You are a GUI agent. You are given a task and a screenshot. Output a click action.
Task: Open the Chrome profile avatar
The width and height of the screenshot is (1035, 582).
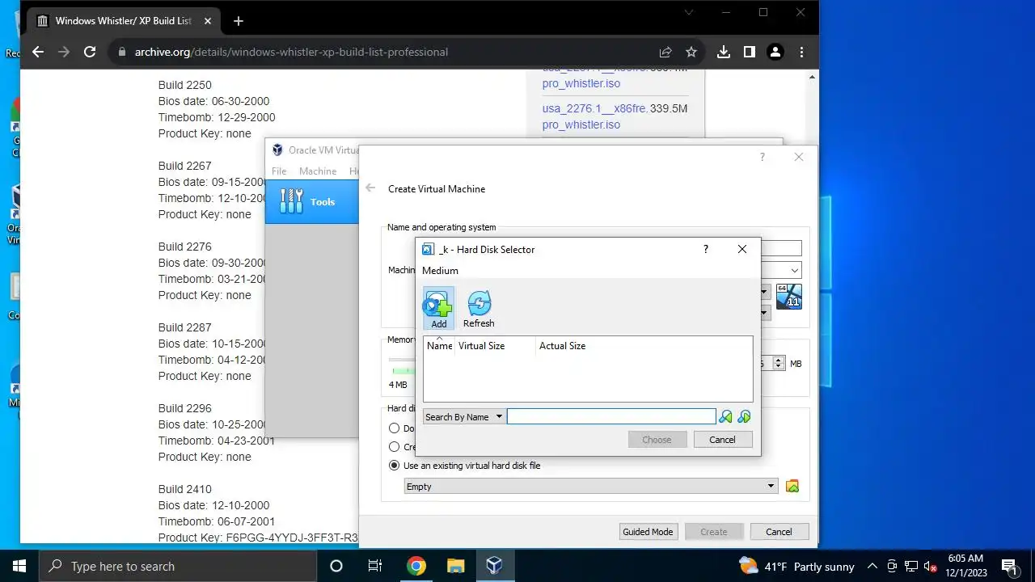tap(775, 52)
